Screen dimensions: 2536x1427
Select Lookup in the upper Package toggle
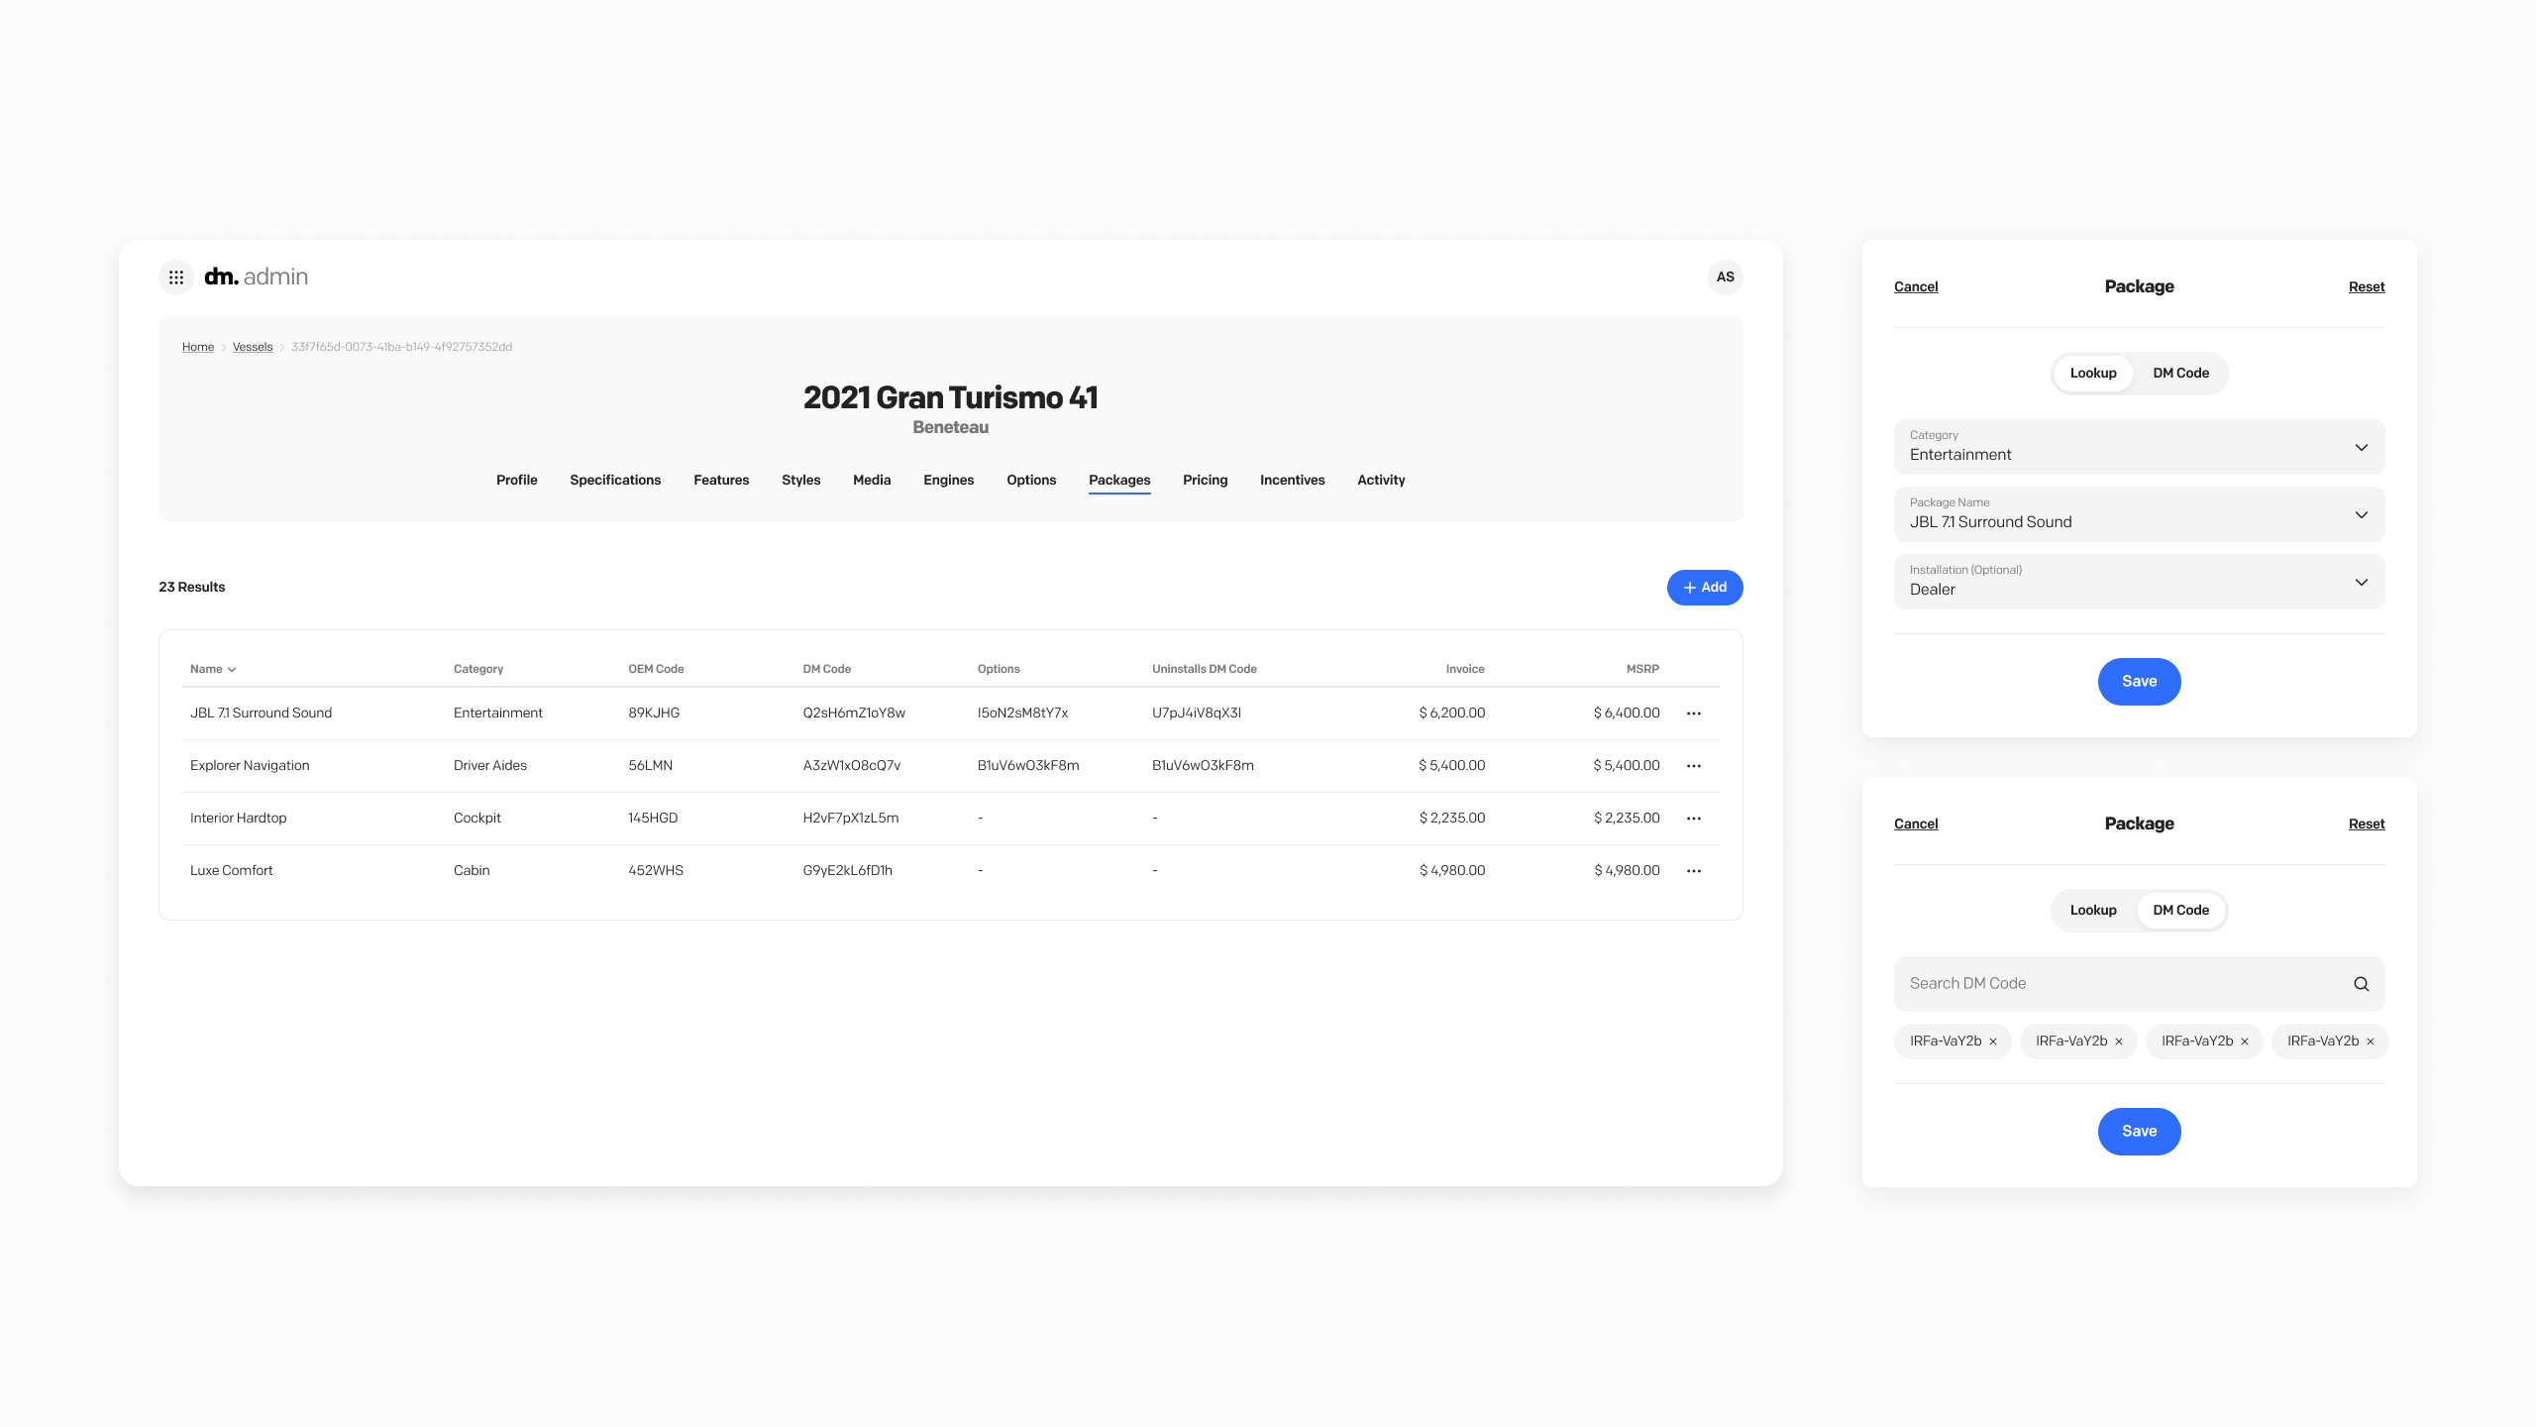tap(2093, 374)
